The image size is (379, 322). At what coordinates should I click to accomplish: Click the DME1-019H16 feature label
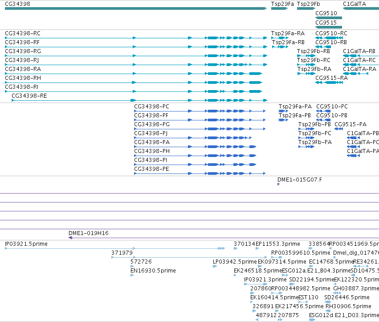point(89,233)
